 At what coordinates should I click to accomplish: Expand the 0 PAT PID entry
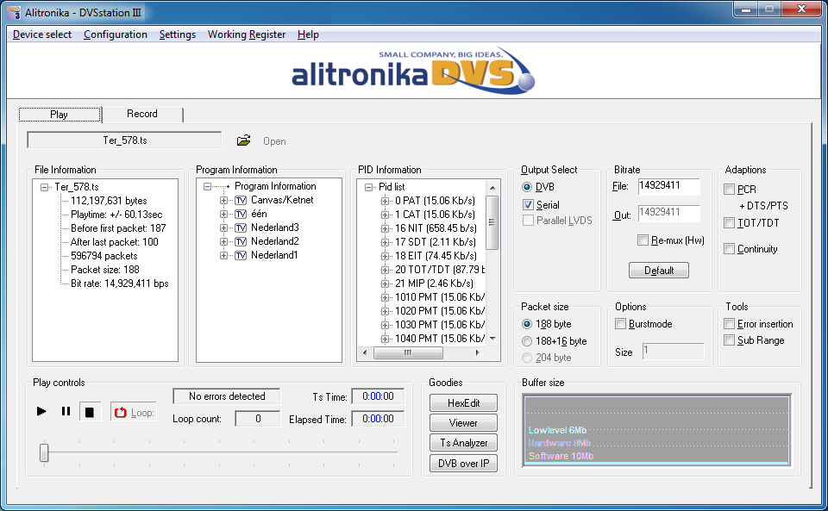(386, 201)
